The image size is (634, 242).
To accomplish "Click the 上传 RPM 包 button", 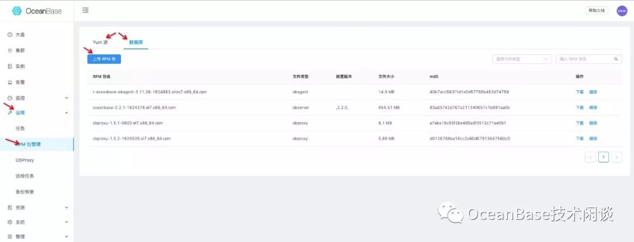I will (x=104, y=59).
